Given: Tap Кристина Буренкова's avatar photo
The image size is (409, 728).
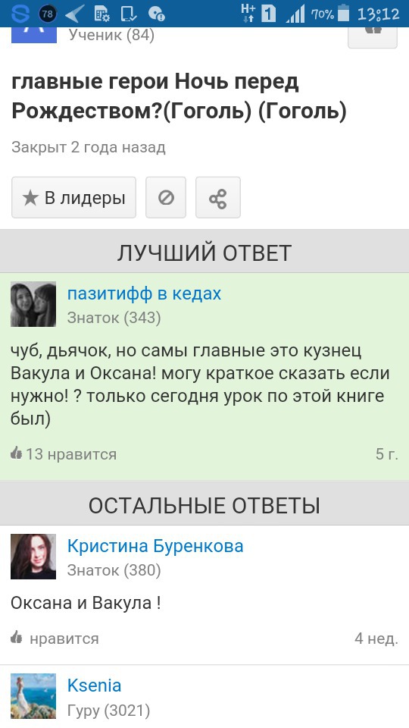Looking at the screenshot, I should point(33,556).
